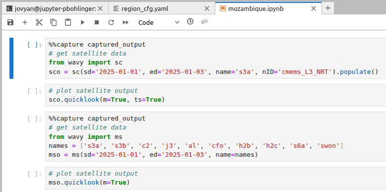Image resolution: width=386 pixels, height=192 pixels.
Task: Click the prompt next to mso.quicklook cell
Action: coord(34,174)
